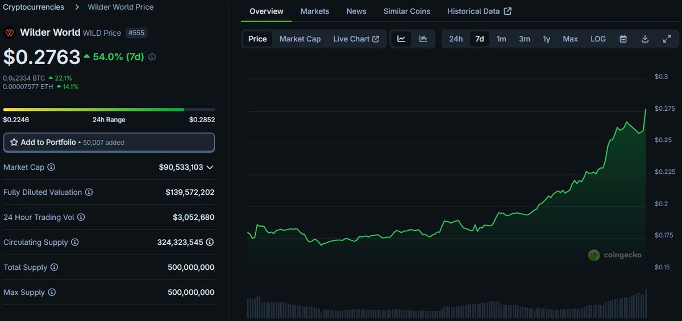Click Max Supply info icon
682x321 pixels.
click(x=52, y=292)
